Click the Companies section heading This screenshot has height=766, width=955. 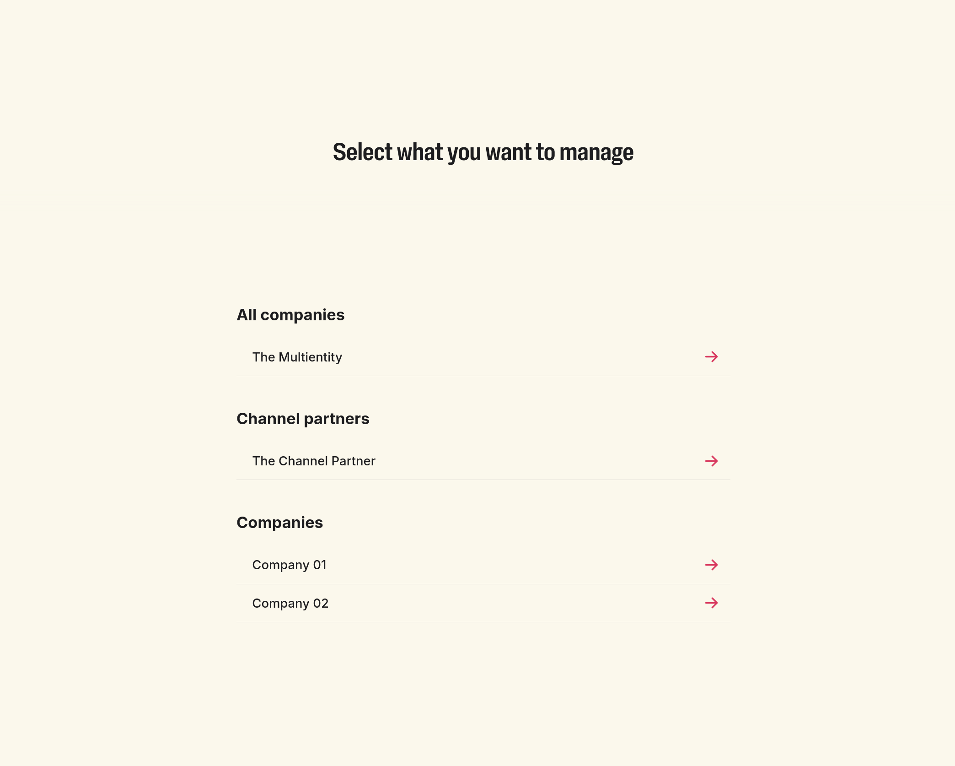coord(279,523)
